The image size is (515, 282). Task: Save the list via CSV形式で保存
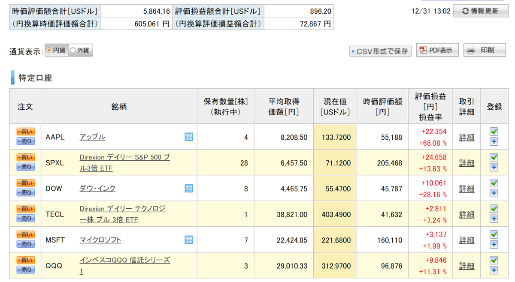point(380,51)
